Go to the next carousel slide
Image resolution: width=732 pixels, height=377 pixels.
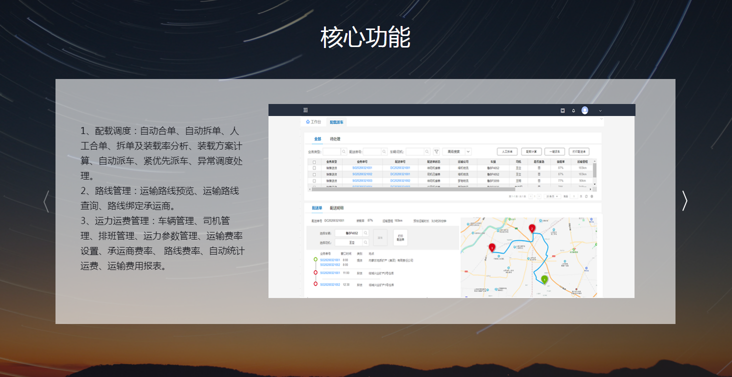[x=684, y=201]
